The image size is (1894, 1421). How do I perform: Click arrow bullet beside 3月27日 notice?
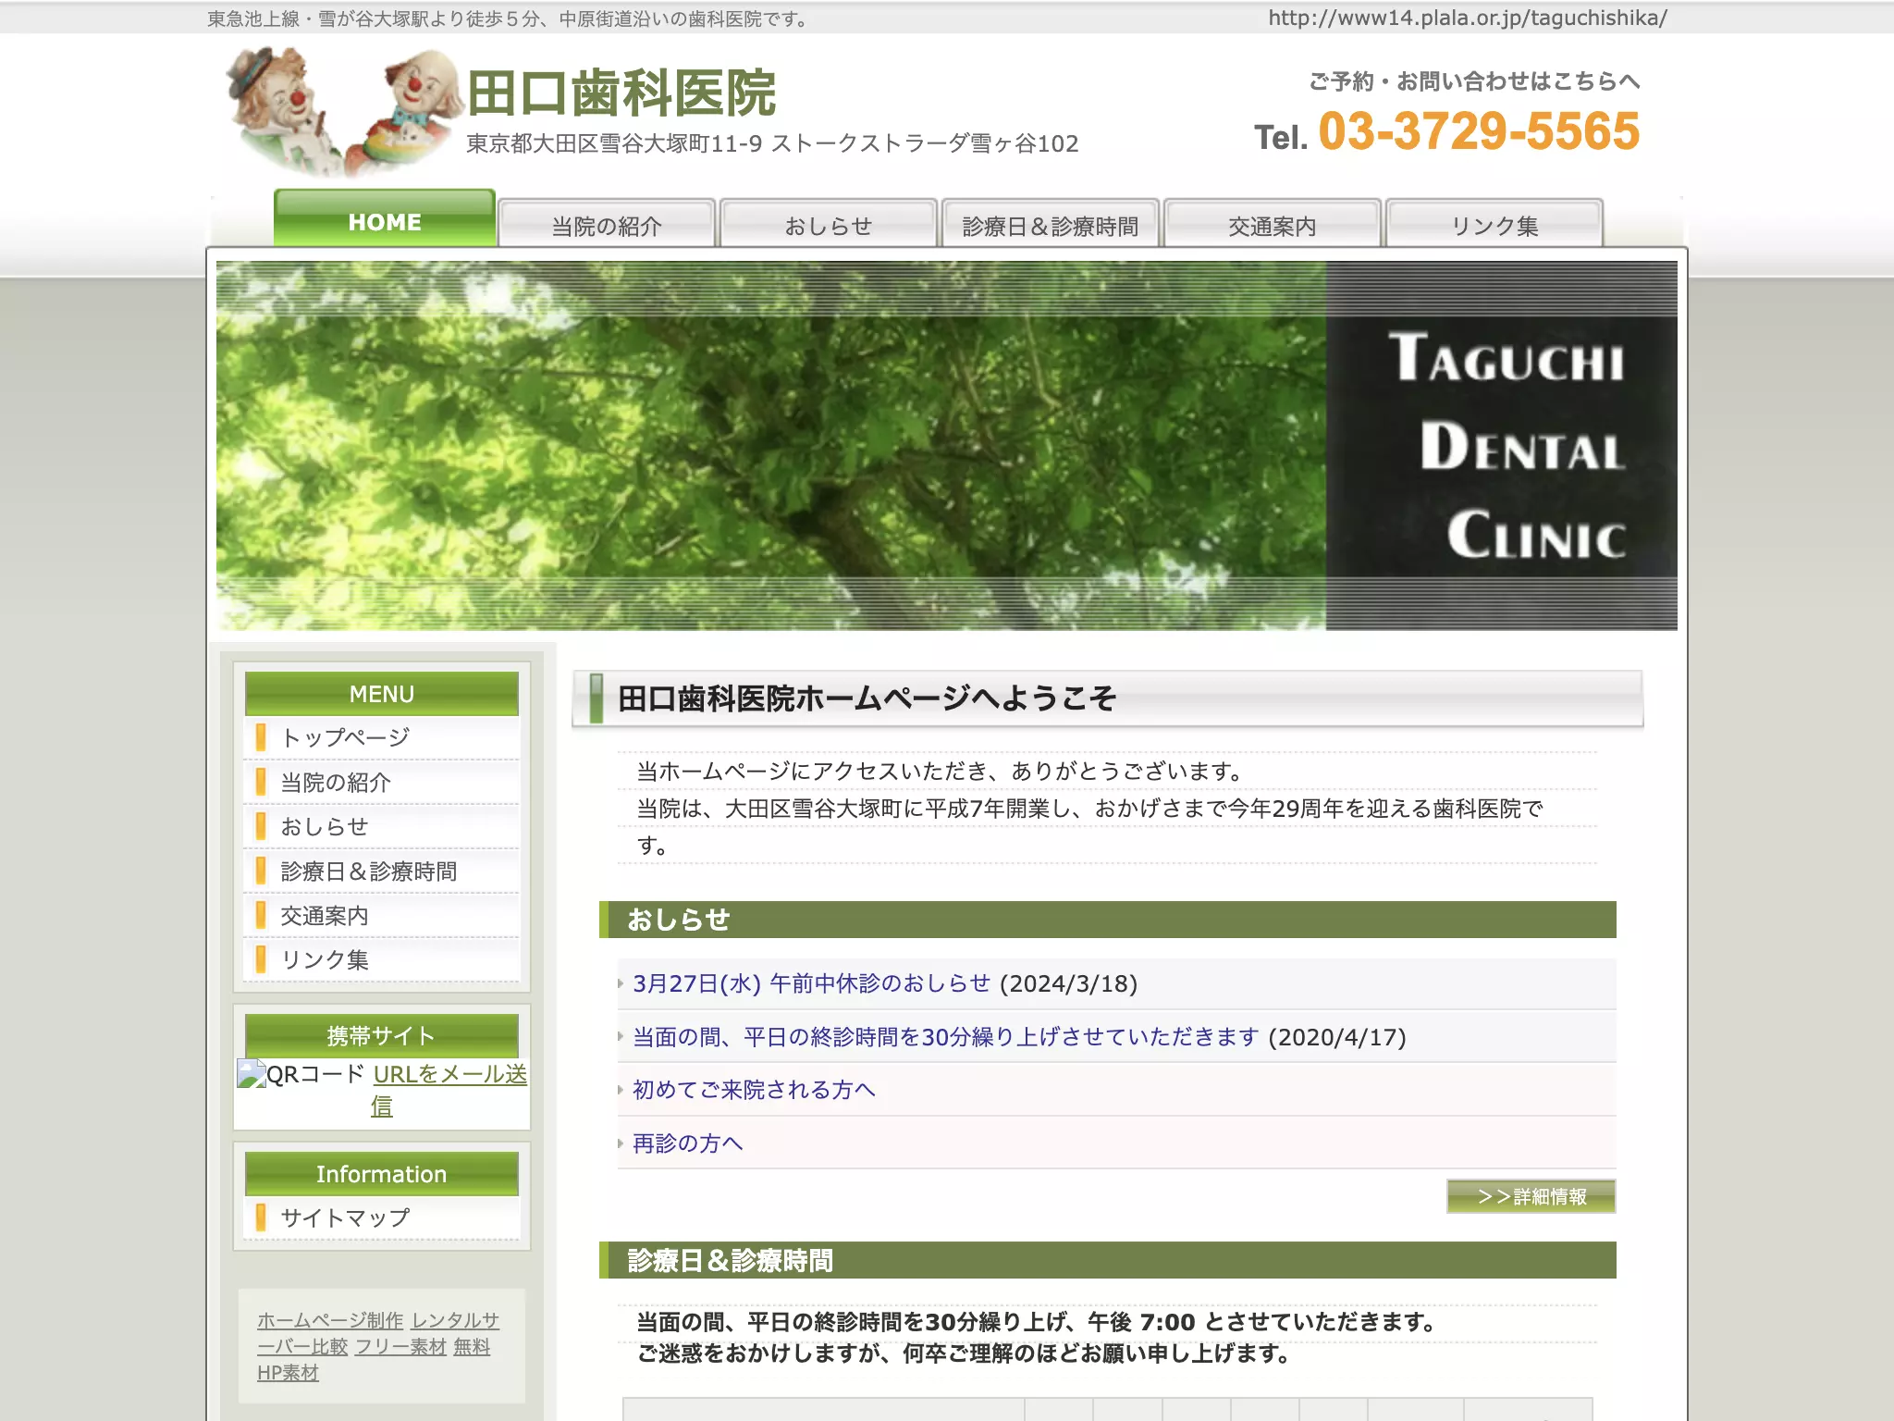click(x=621, y=983)
